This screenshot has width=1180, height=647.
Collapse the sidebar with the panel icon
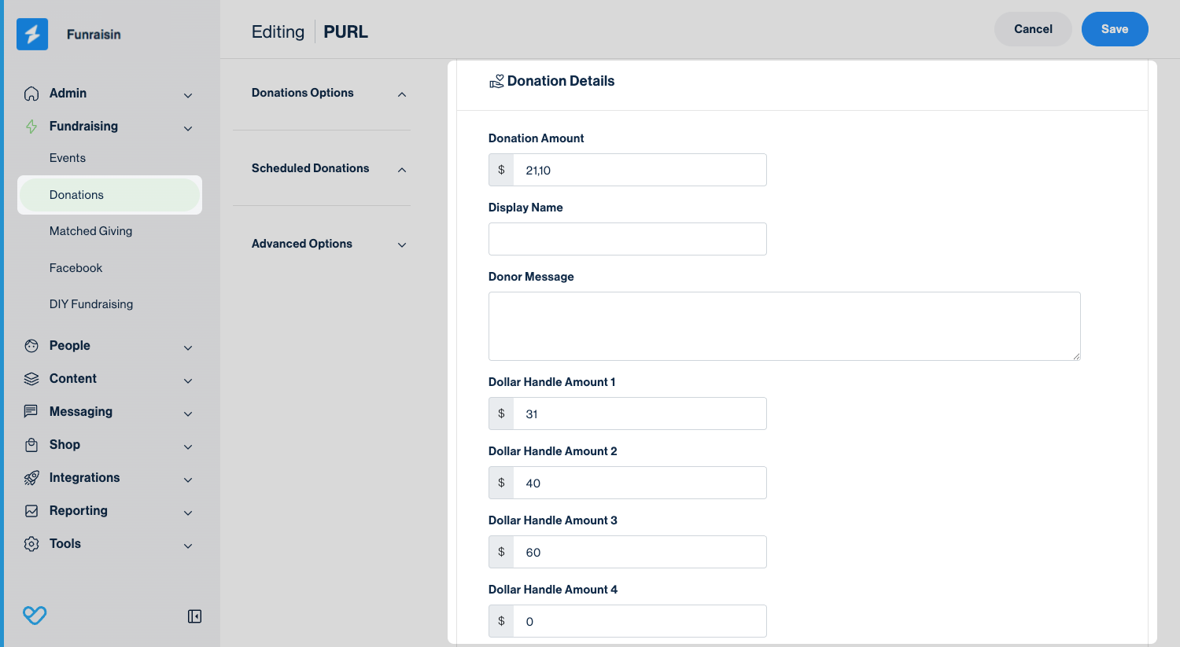[194, 616]
